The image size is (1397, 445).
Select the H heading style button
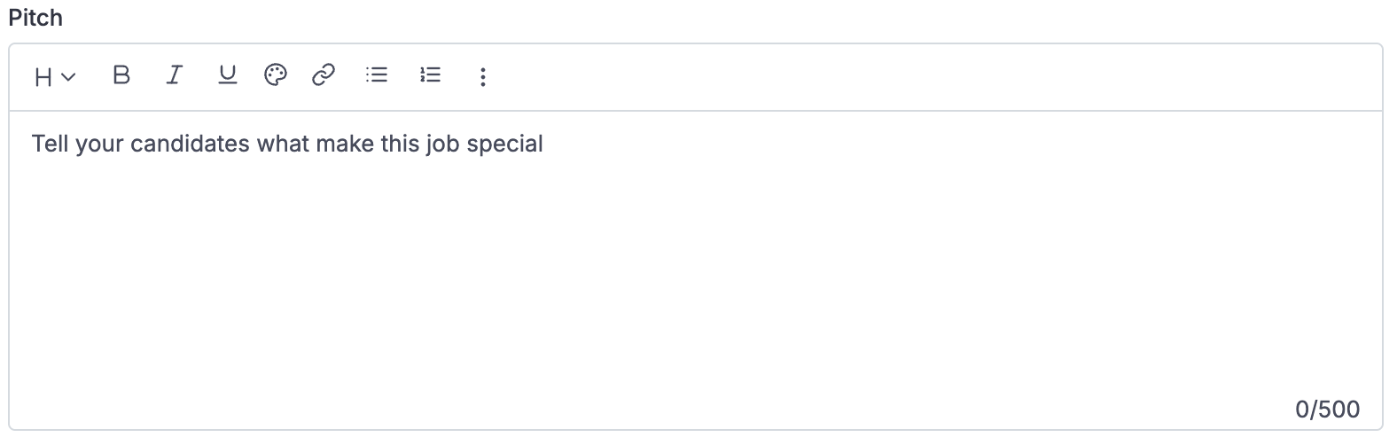55,77
